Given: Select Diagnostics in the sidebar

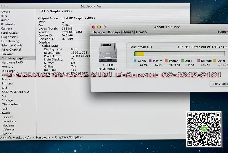Looking at the screenshot, I should [x=9, y=37].
